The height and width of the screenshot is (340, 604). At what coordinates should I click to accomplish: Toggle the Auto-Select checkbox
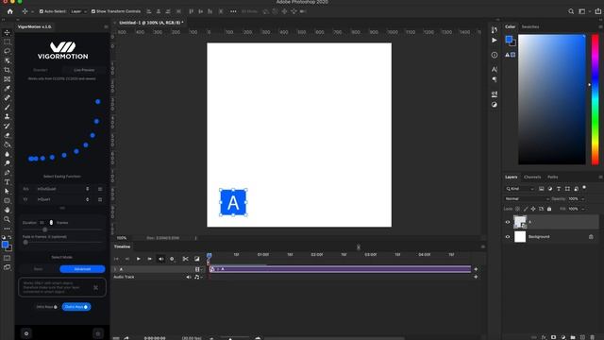pyautogui.click(x=42, y=11)
